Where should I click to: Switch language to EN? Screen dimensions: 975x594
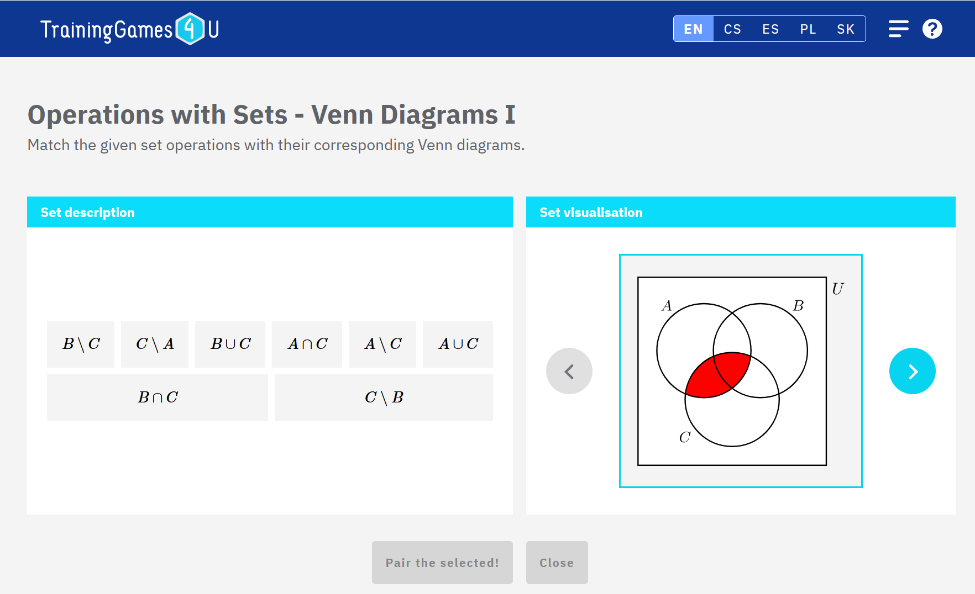pos(693,29)
